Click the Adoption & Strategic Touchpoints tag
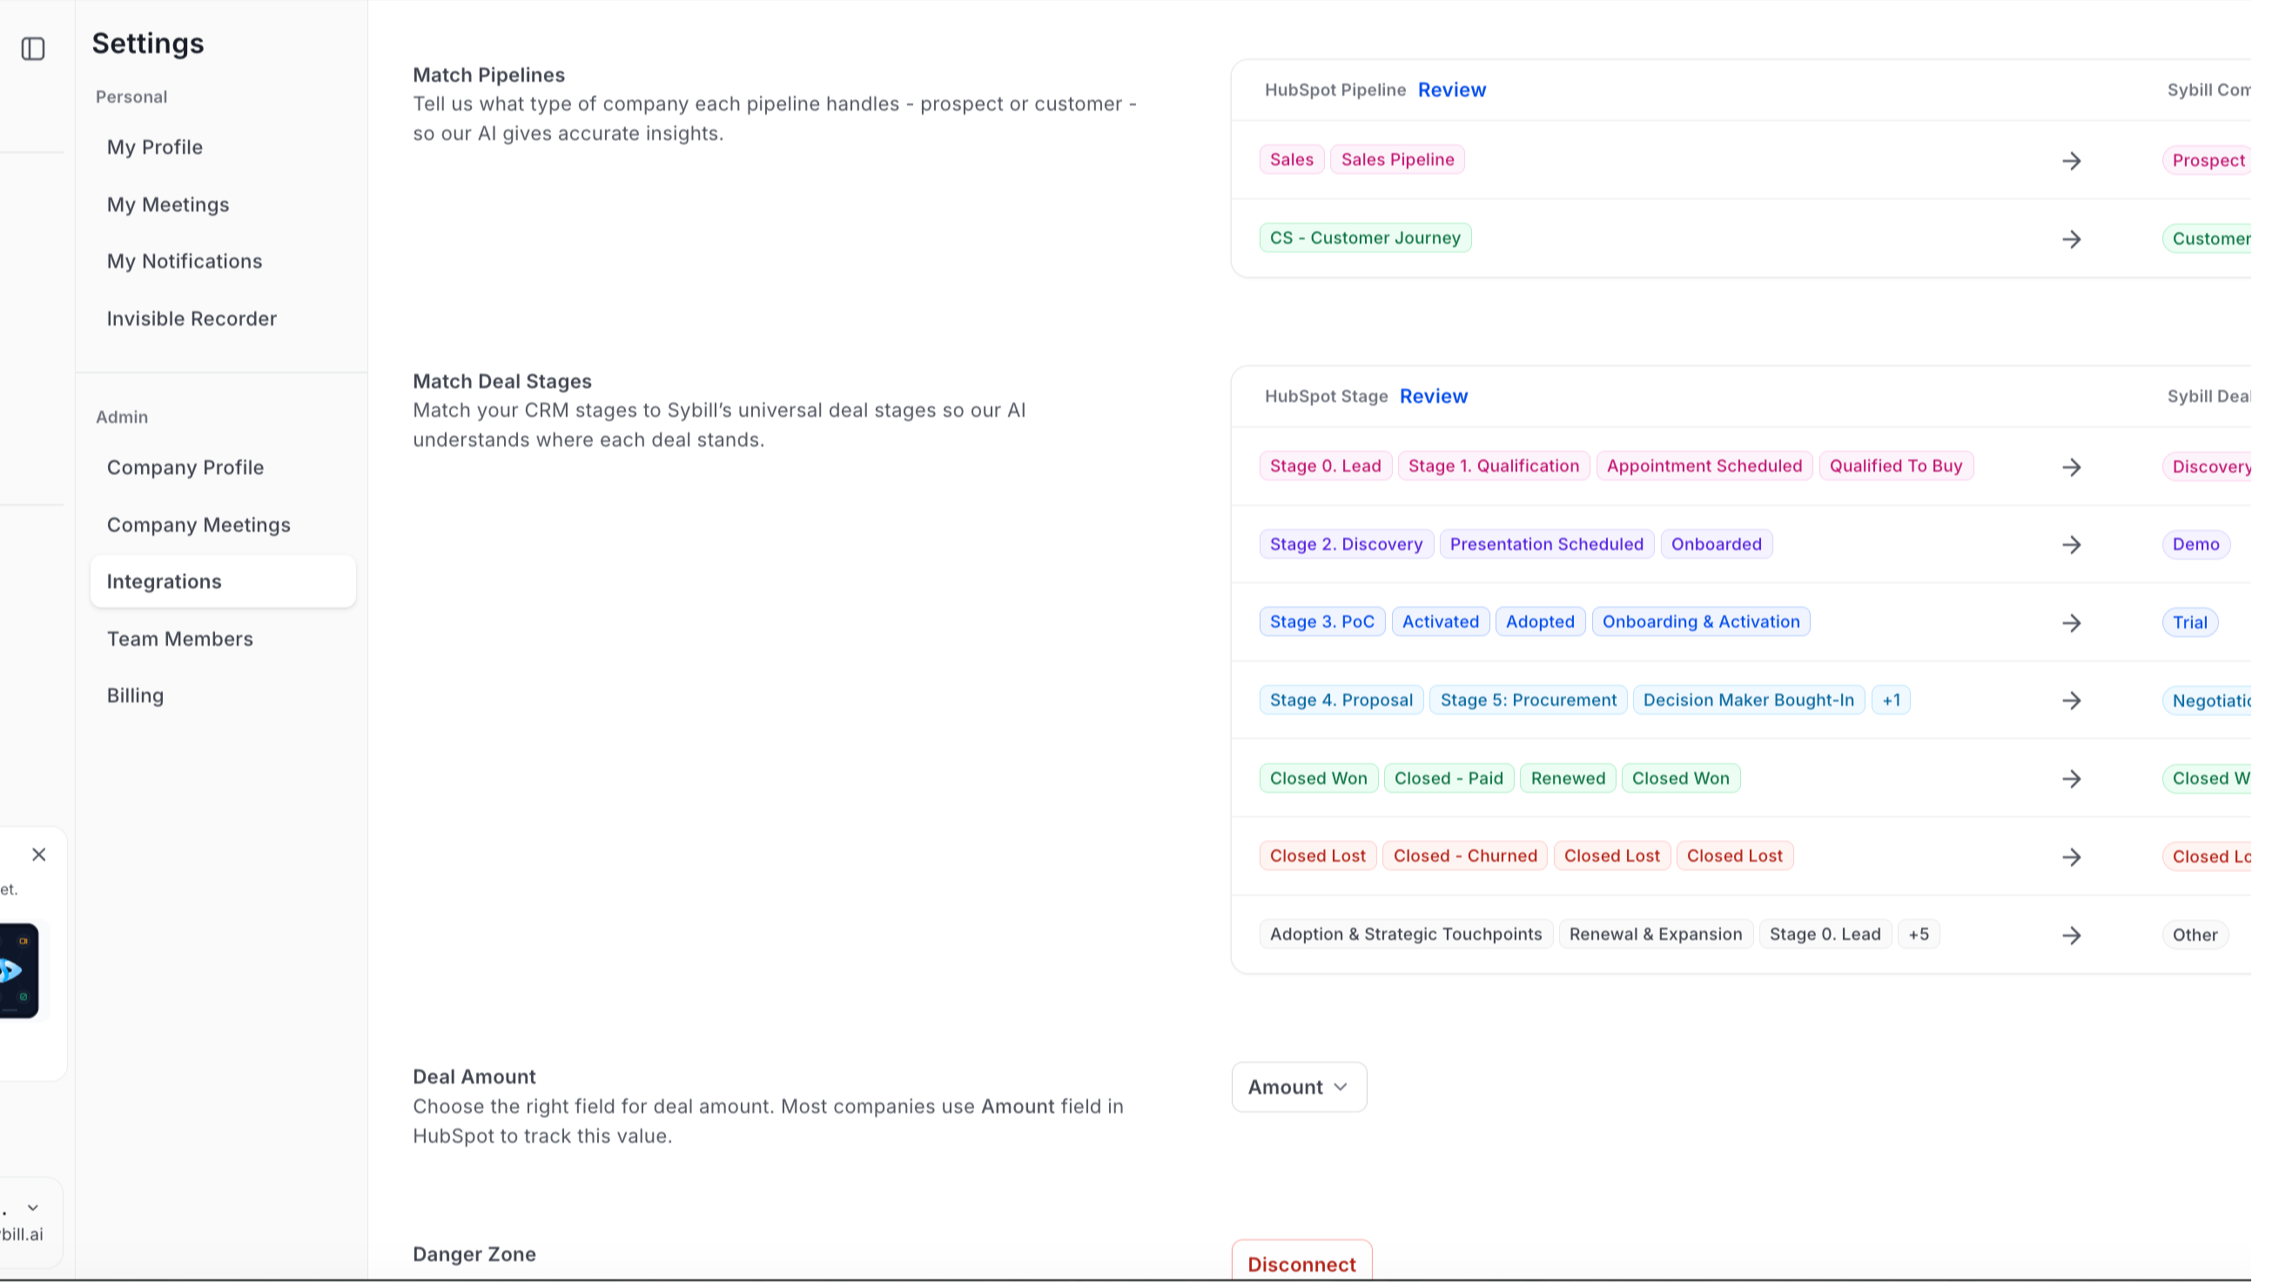The image size is (2279, 1282). [x=1406, y=934]
